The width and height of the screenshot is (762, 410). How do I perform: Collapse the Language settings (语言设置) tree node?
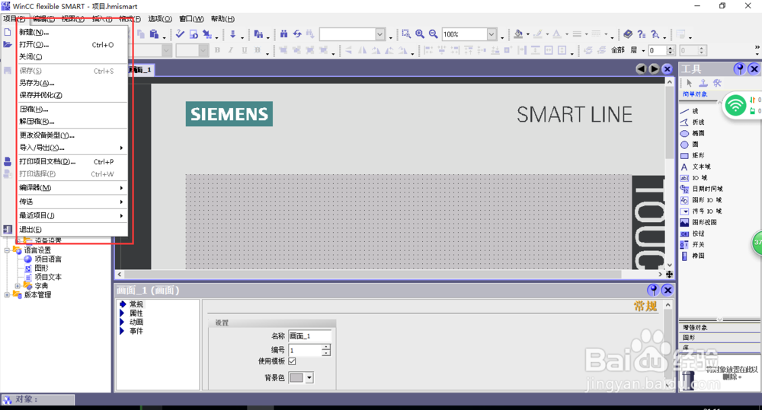(x=7, y=250)
